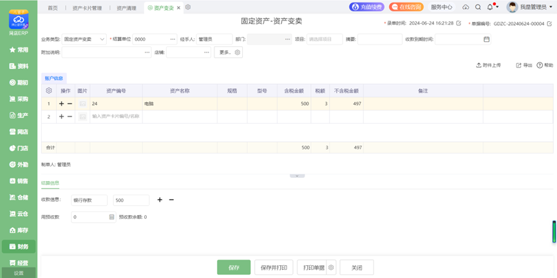Edit the 单据编号 with pencil icon
557x278 pixels.
[549, 23]
